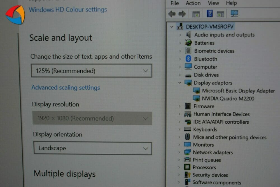Click the Scan for hardware changes monitor icon
280x187 pixels.
click(x=234, y=13)
